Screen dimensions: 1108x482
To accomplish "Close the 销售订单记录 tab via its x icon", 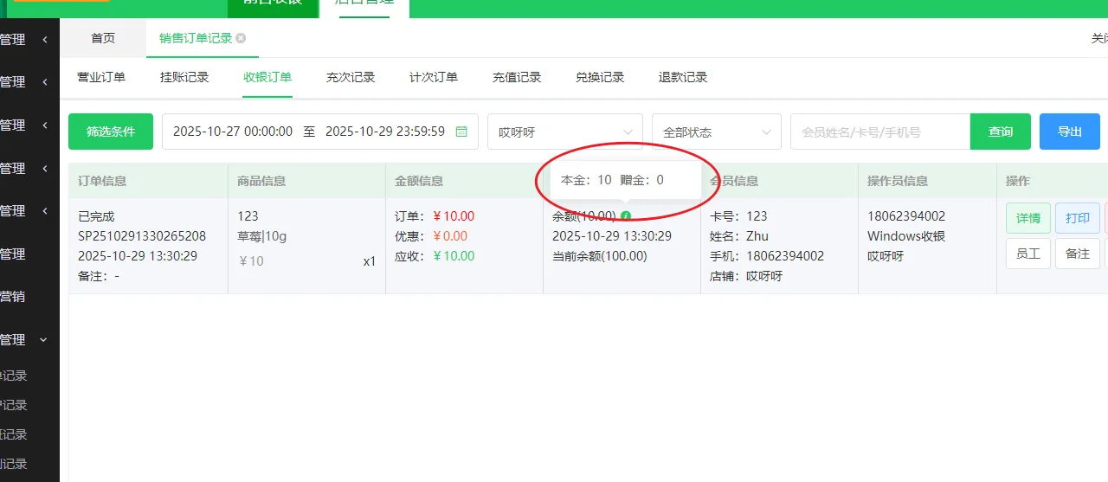I will pos(241,38).
